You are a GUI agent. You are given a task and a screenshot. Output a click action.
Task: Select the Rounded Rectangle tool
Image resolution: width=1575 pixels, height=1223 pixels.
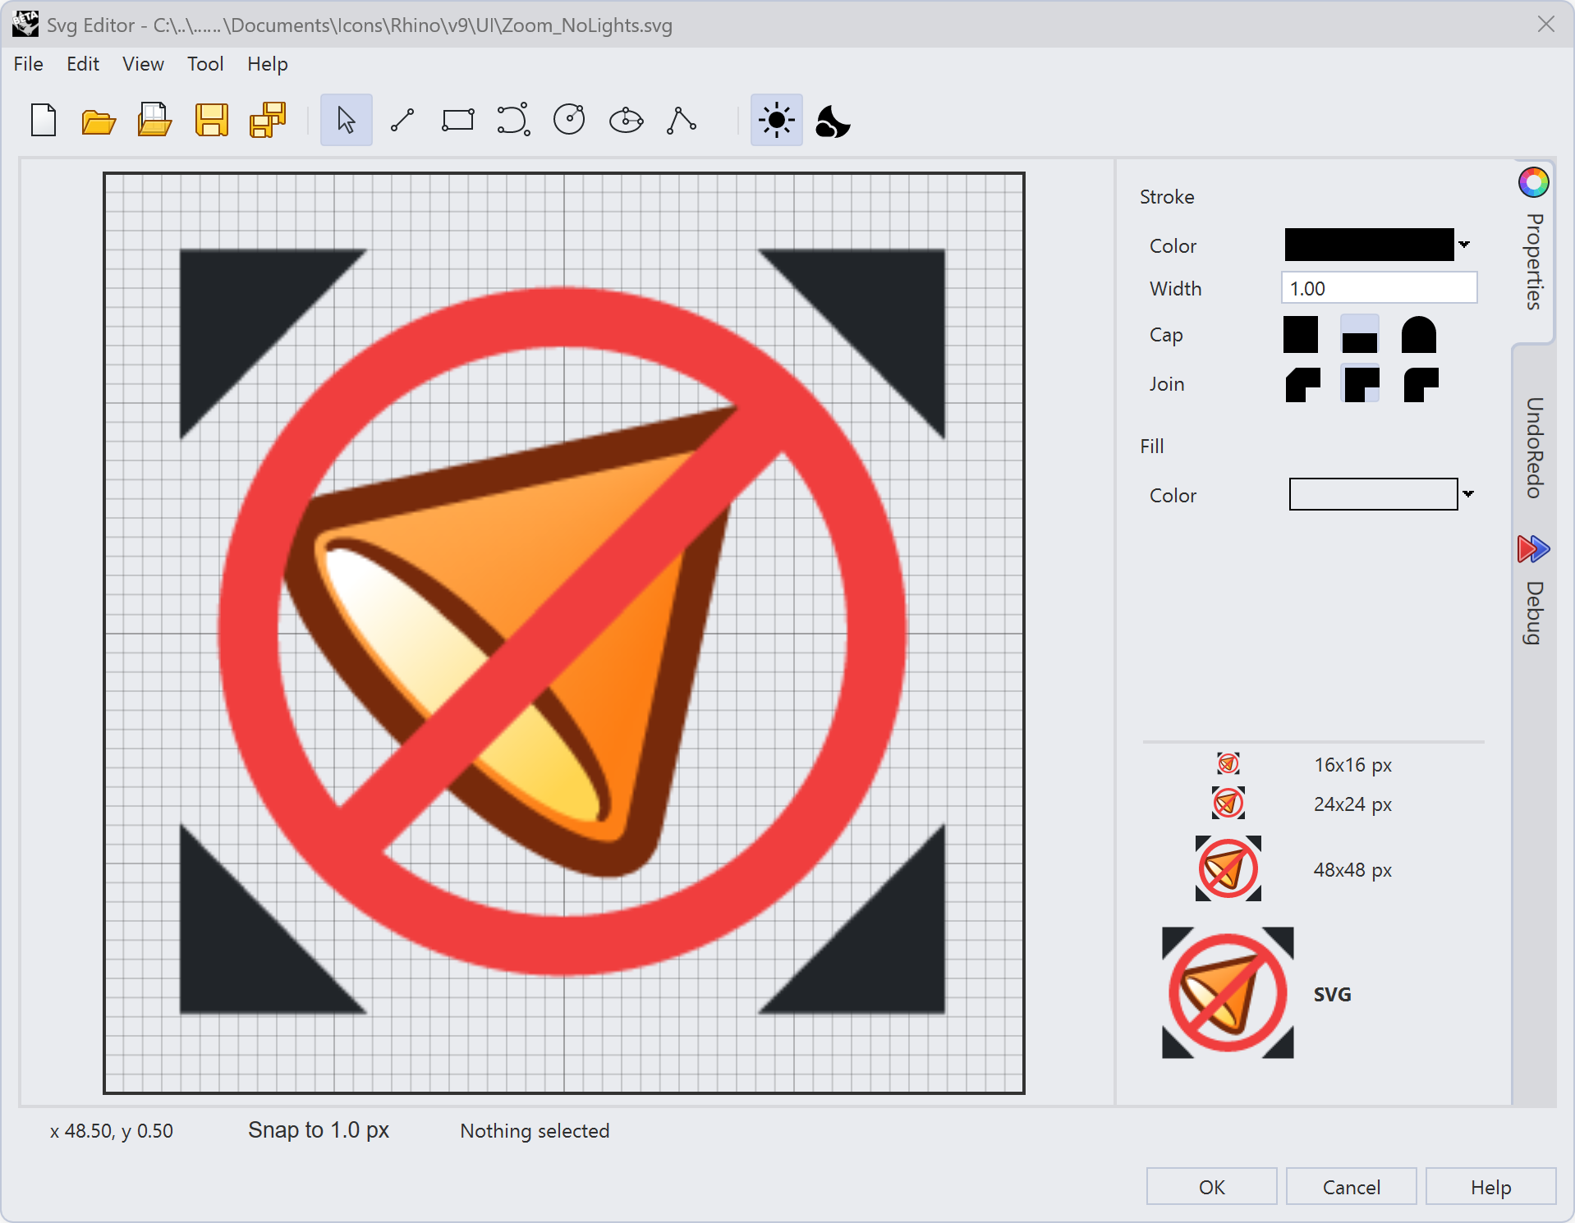pos(514,120)
